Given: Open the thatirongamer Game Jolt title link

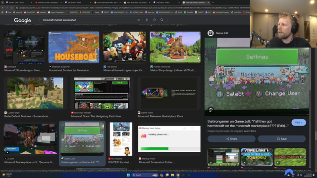Looking at the screenshot, I should point(248,124).
